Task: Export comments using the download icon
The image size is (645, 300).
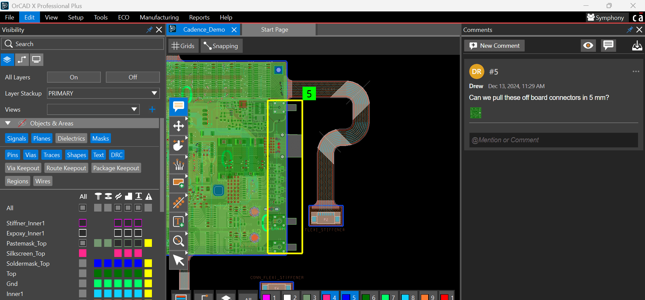Action: pos(637,45)
